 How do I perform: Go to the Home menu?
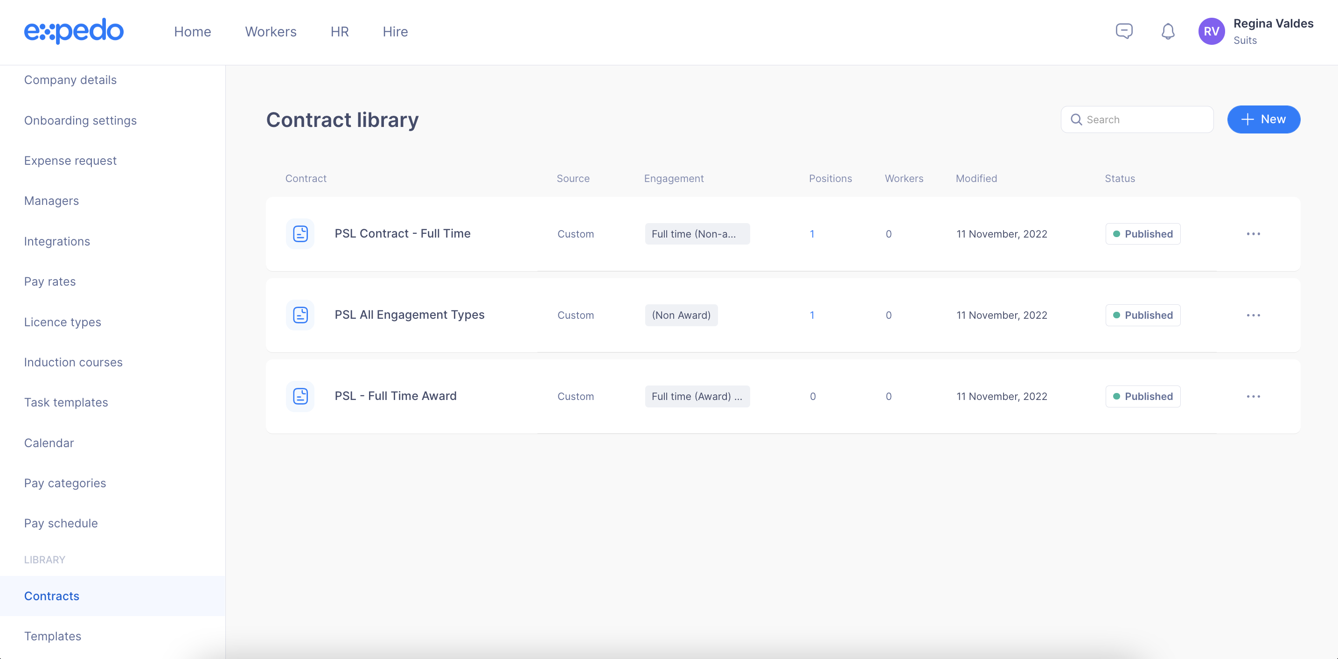click(192, 32)
